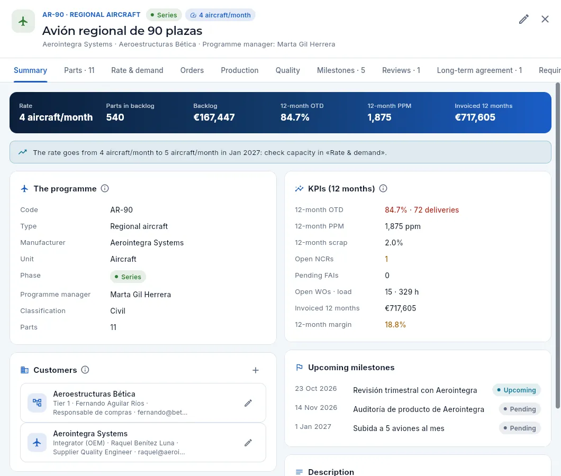
Task: Click the Series badge in the Phase row
Action: point(128,277)
